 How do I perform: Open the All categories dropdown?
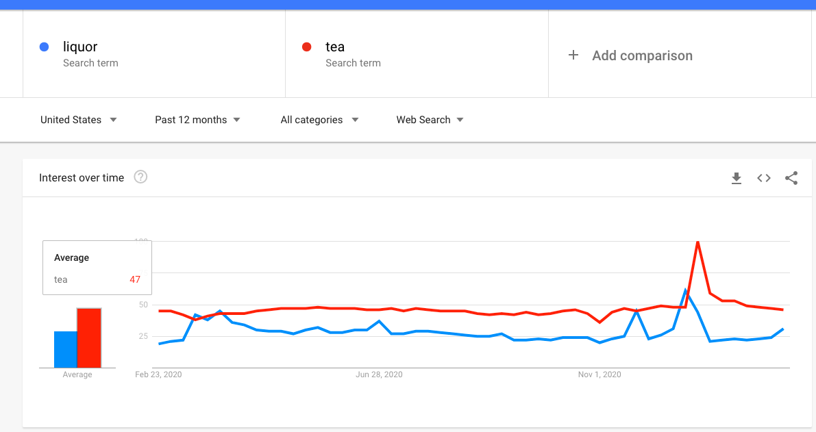coord(319,120)
